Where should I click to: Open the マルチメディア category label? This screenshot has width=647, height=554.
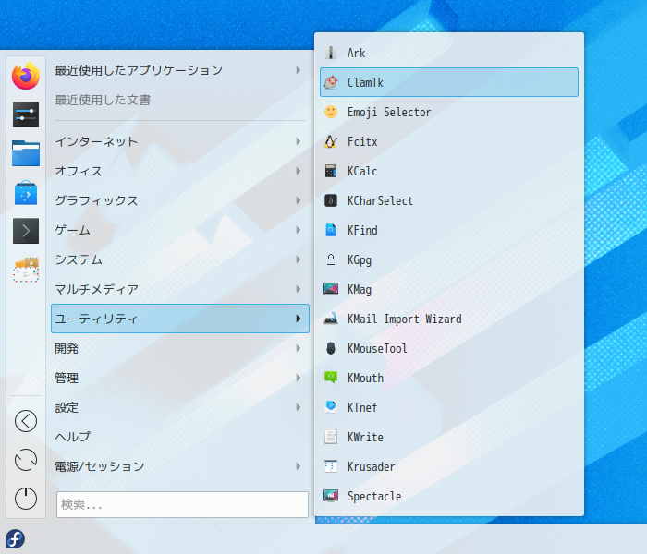pos(96,289)
